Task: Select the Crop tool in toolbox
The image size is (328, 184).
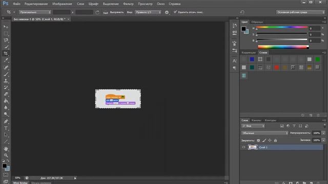Action: click(6, 53)
